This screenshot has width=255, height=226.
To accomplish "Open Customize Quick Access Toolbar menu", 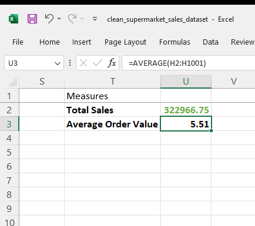I will [95, 19].
